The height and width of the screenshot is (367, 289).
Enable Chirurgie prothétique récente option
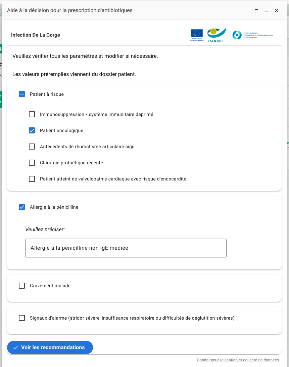(x=32, y=163)
